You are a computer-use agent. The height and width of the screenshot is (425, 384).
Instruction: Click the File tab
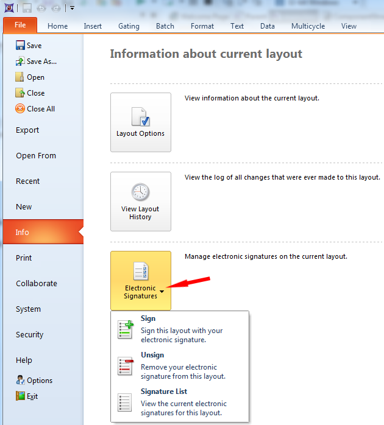click(20, 26)
